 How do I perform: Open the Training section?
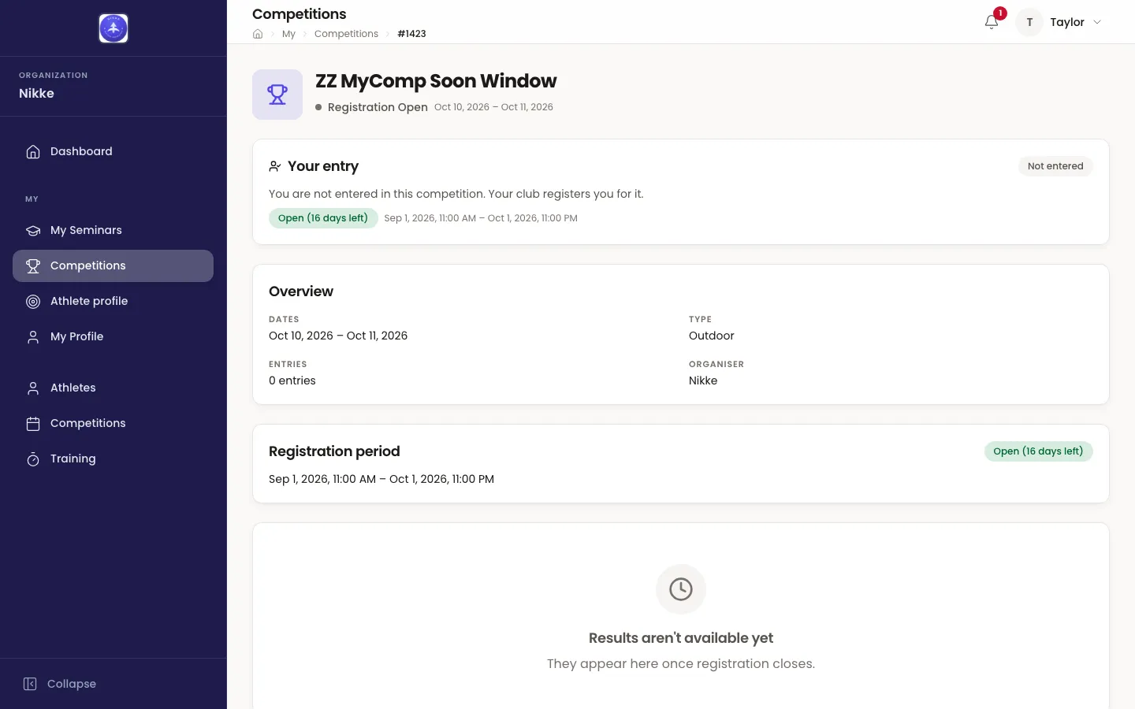click(x=113, y=458)
